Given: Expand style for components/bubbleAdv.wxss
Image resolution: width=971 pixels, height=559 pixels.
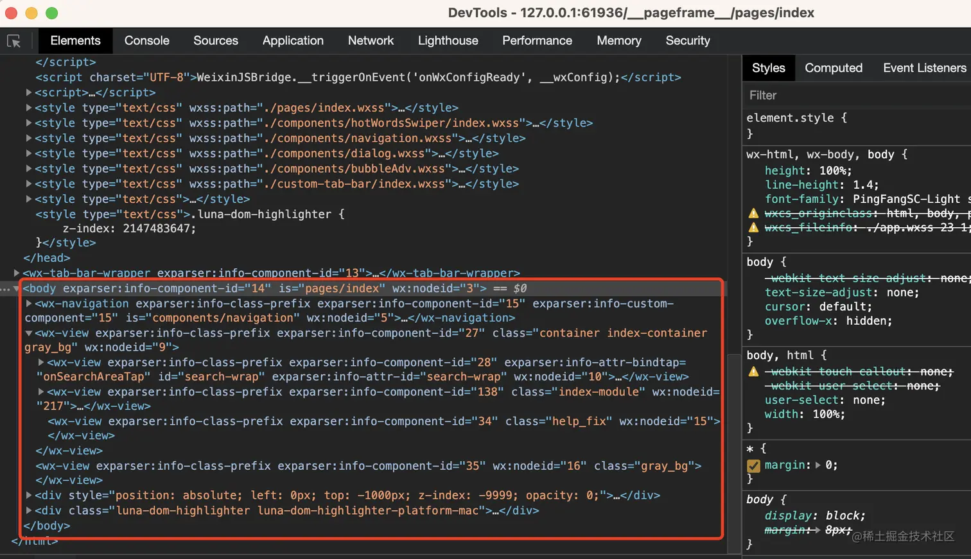Looking at the screenshot, I should (x=29, y=169).
